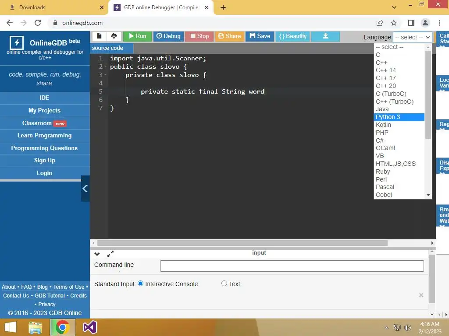Screen dimensions: 449x336
Task: Click the OnlineGDB lightning logo
Action: (17, 43)
